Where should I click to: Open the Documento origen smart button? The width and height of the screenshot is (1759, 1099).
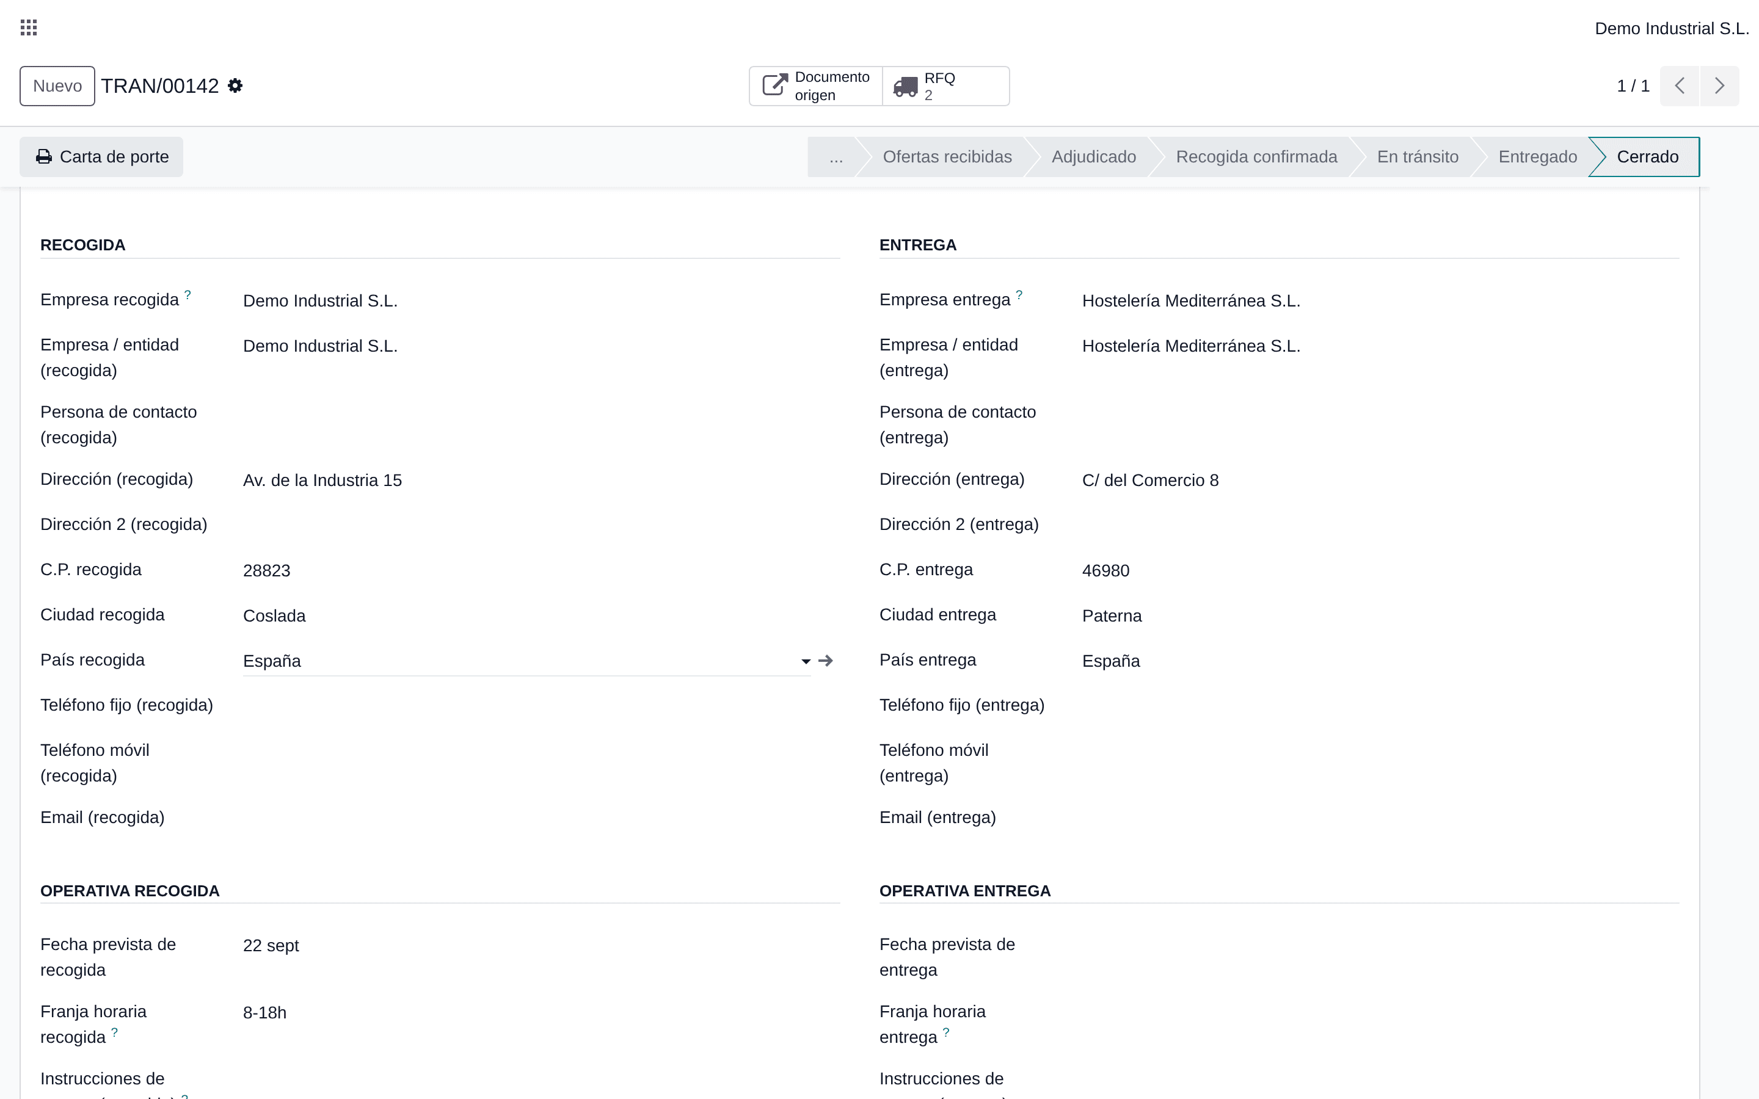click(x=815, y=85)
